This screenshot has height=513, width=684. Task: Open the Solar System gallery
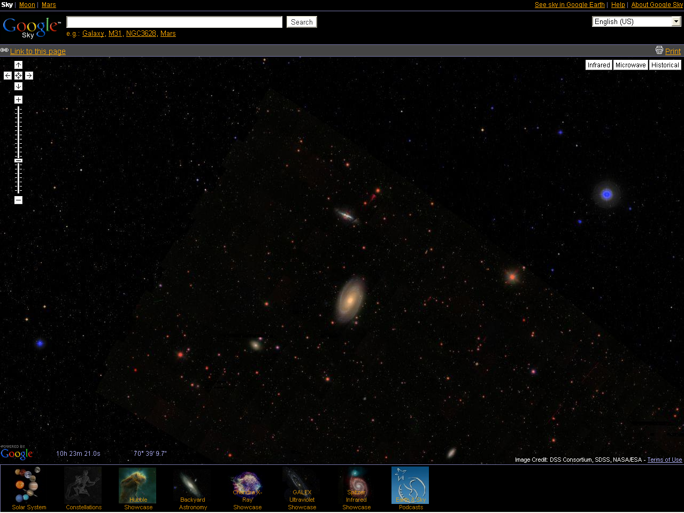tap(29, 488)
